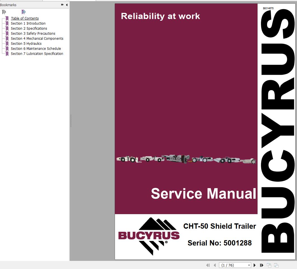Go to the previous page

click(x=214, y=265)
